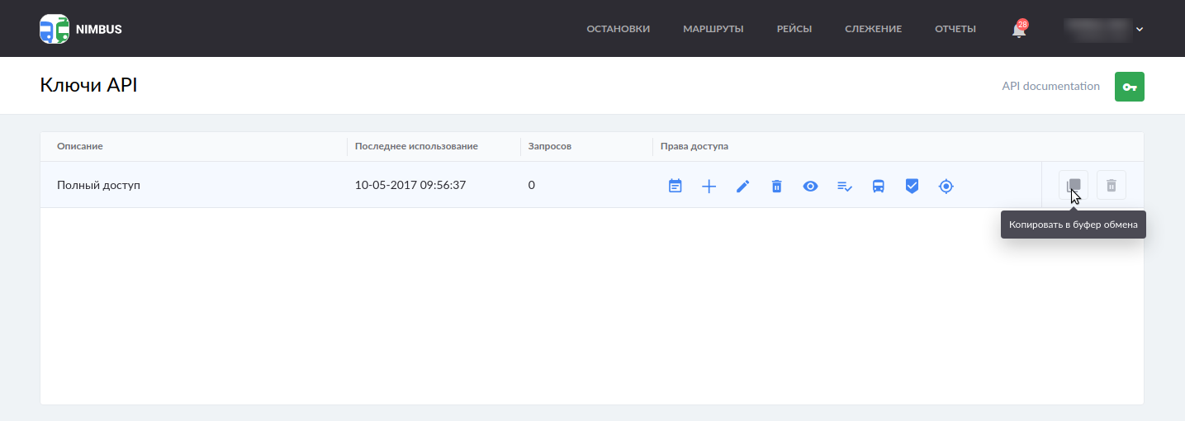Screen dimensions: 1185x421
Task: Click the NIMBUS logo
Action: click(81, 29)
